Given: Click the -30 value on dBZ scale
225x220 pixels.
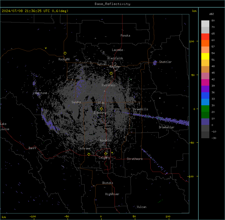Looking at the screenshot, I should [x=214, y=138].
